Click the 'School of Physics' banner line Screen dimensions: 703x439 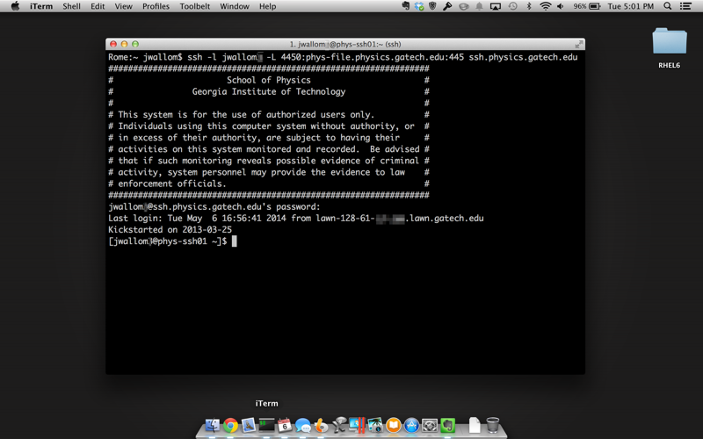click(269, 80)
